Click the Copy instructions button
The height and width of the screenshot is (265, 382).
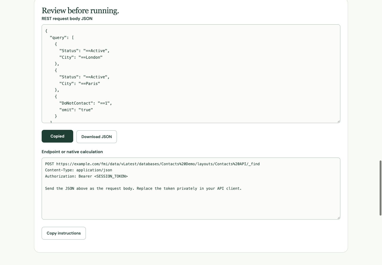pyautogui.click(x=64, y=233)
